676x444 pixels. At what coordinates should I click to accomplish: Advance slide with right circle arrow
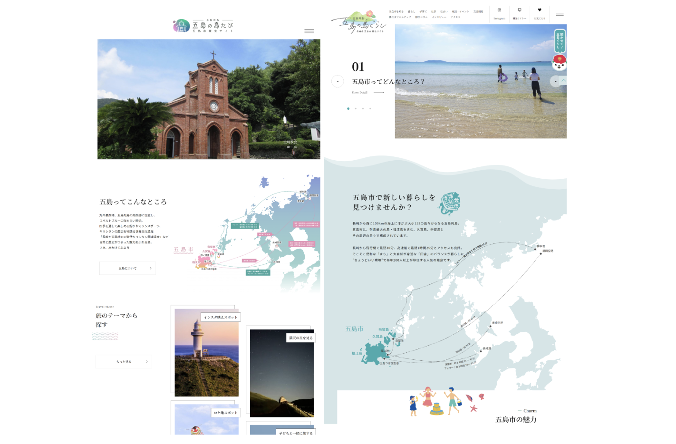pyautogui.click(x=555, y=81)
